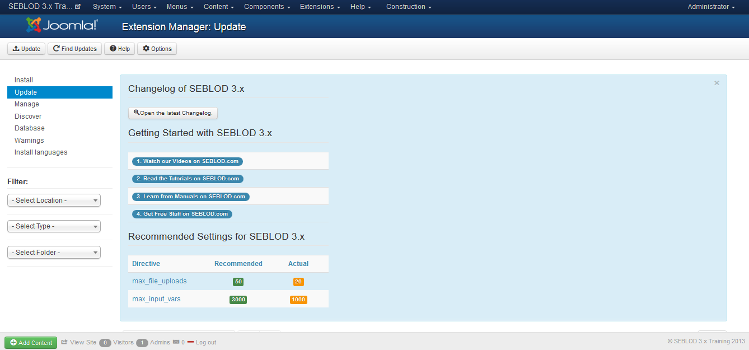
Task: Click the Actual column header
Action: coord(298,264)
